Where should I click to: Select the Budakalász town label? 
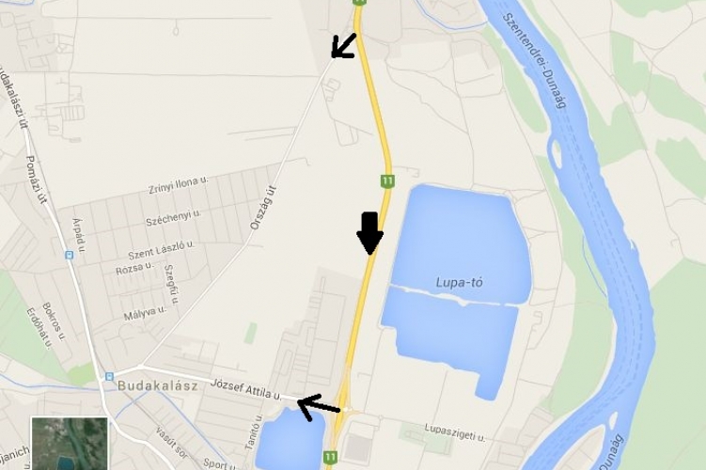(x=158, y=385)
